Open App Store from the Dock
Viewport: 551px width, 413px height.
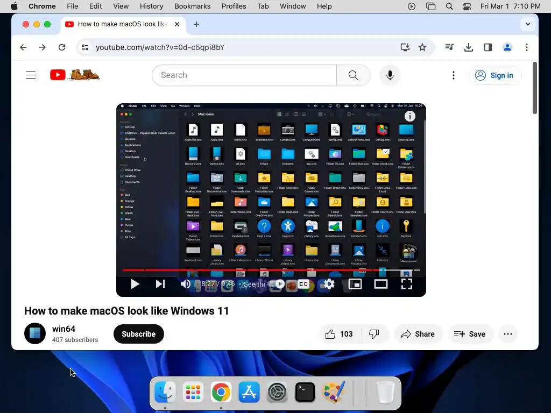[x=249, y=392]
